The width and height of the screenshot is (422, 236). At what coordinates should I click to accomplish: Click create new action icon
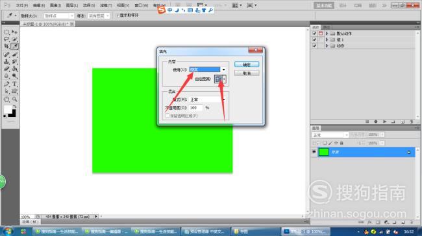coord(403,122)
